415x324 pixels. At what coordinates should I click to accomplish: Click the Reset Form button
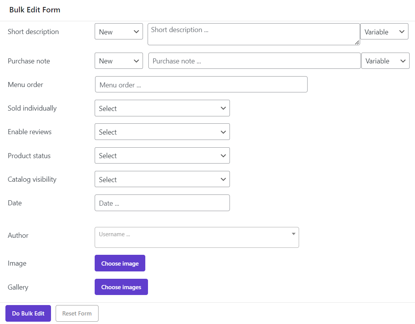click(77, 314)
